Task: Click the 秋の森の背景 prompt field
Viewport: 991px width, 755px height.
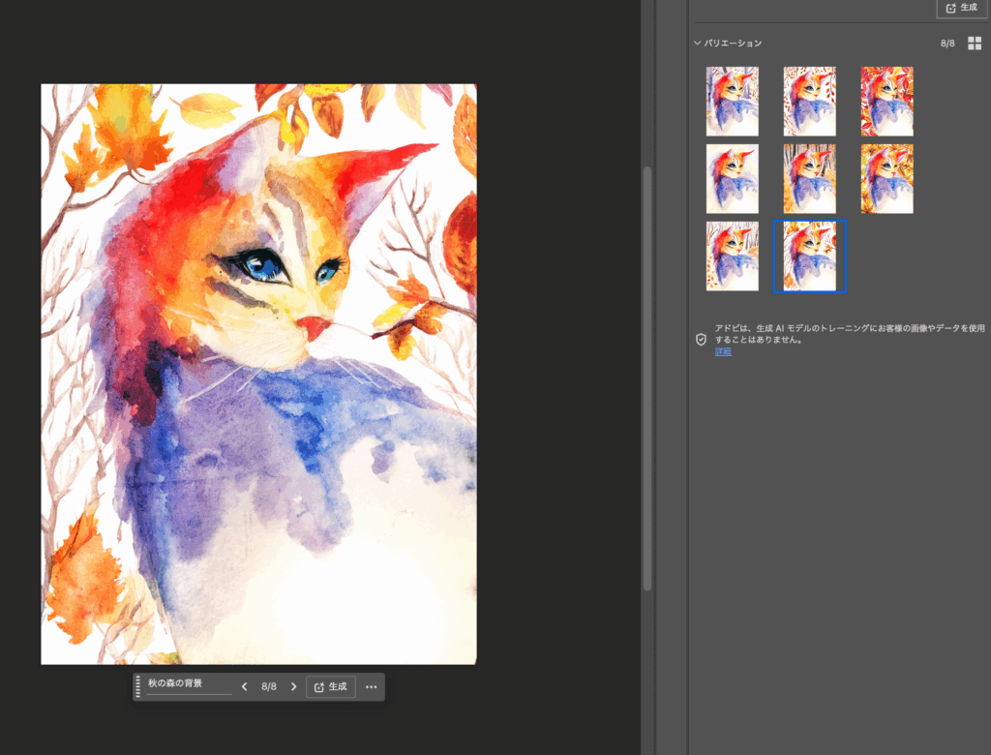Action: (189, 685)
